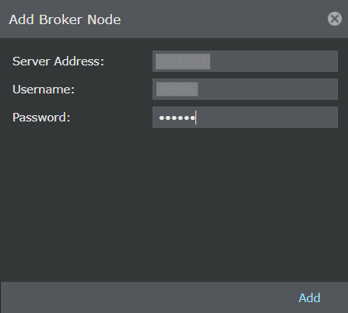Click the Add Broker Node title
The image size is (348, 313).
pyautogui.click(x=65, y=19)
